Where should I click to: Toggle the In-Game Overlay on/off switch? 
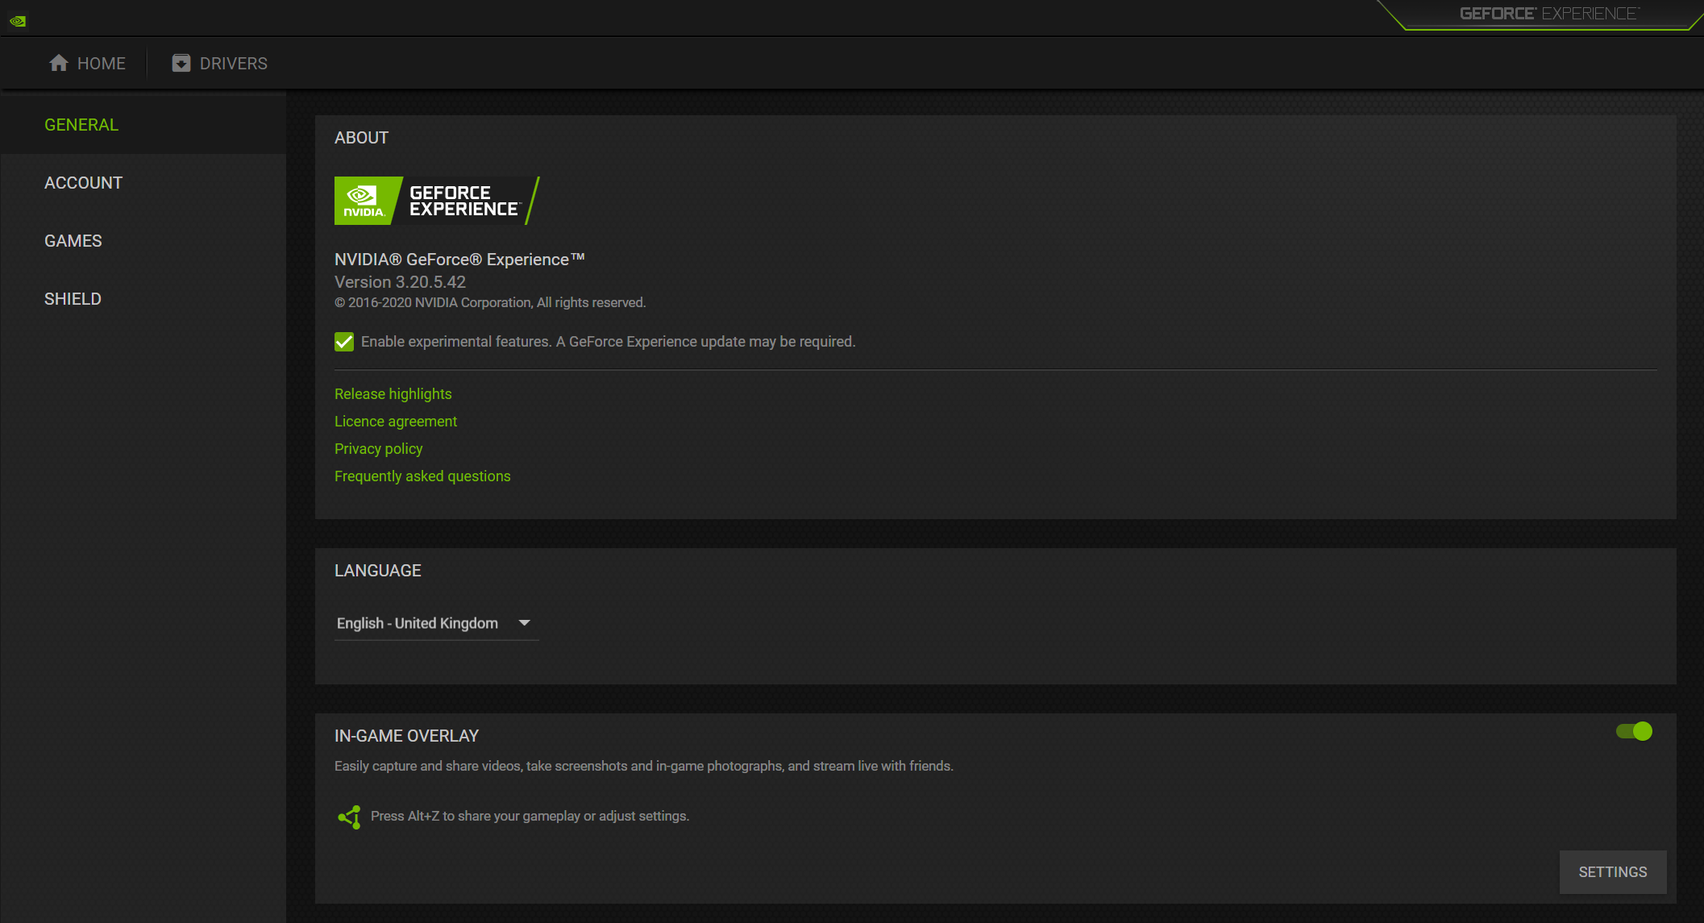tap(1640, 731)
